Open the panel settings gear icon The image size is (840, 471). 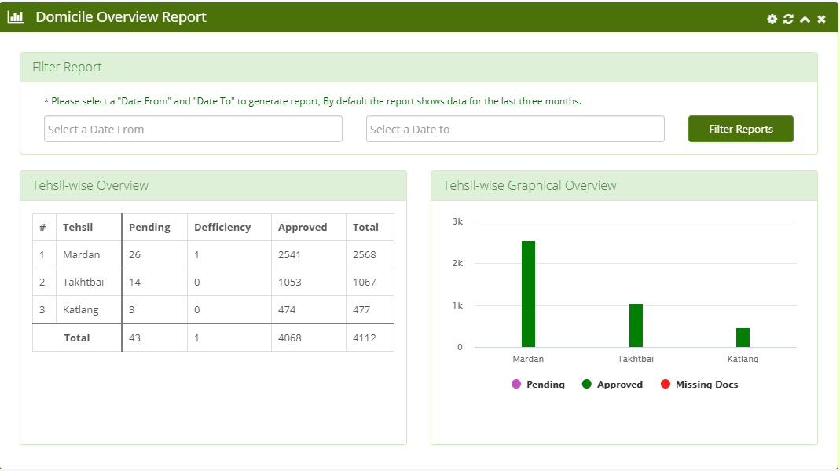pyautogui.click(x=772, y=20)
